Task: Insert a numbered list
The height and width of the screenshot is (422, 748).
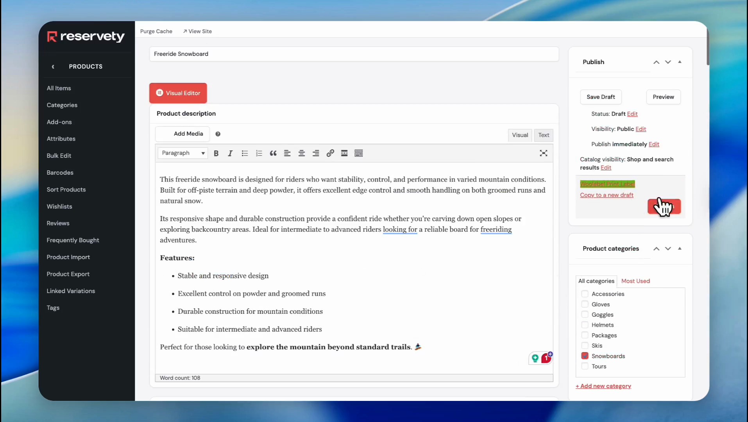Action: 259,153
